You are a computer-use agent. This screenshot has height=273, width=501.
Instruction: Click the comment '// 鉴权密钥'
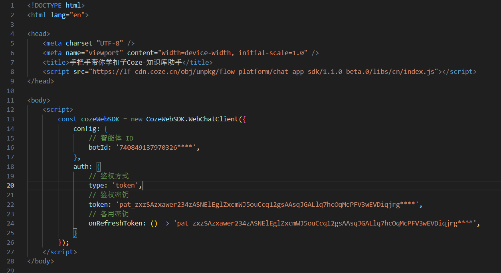click(x=109, y=195)
